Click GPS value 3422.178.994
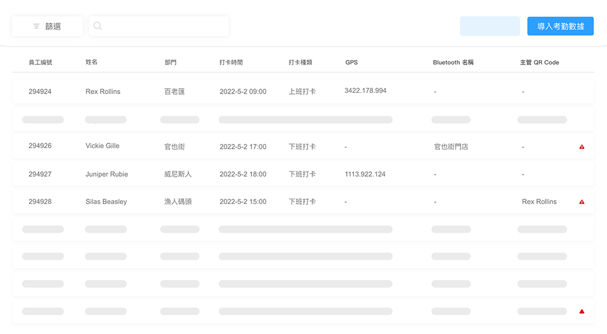This screenshot has width=607, height=334. pos(365,90)
